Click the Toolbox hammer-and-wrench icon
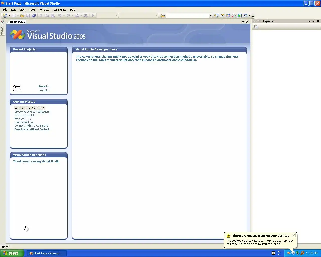Viewport: 321px width, 257px height. point(234,16)
